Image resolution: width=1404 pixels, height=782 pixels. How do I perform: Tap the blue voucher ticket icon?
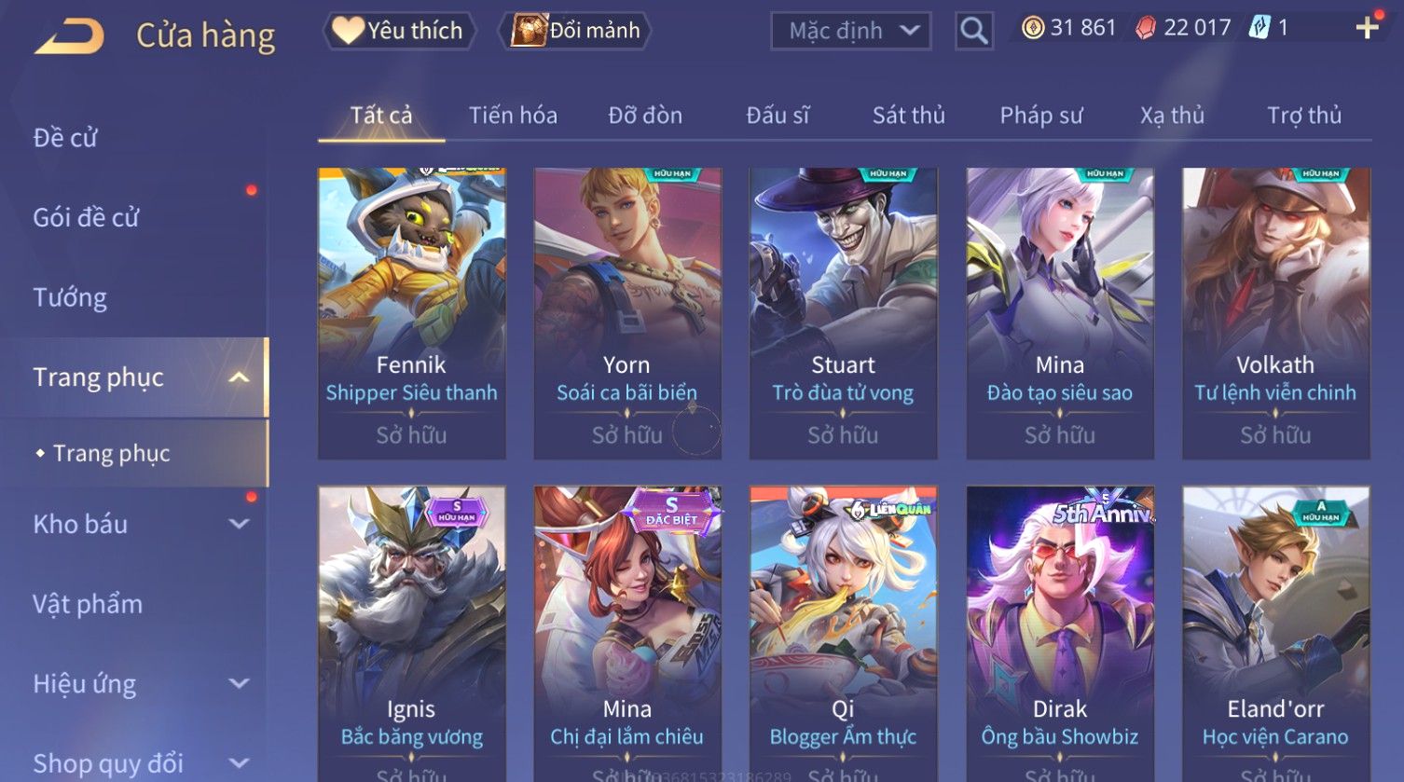point(1259,28)
